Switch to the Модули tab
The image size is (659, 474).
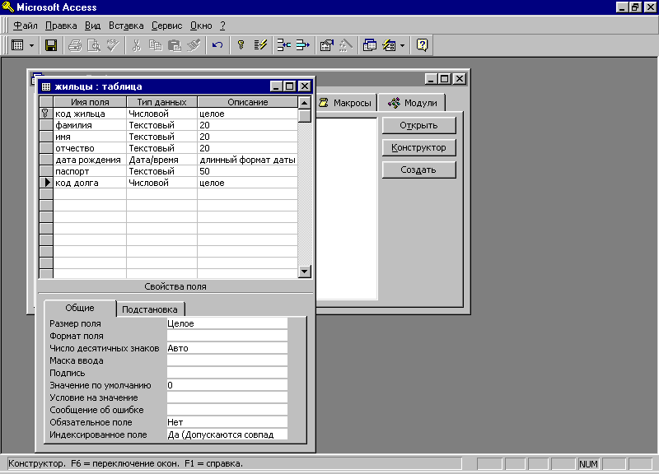pos(412,103)
